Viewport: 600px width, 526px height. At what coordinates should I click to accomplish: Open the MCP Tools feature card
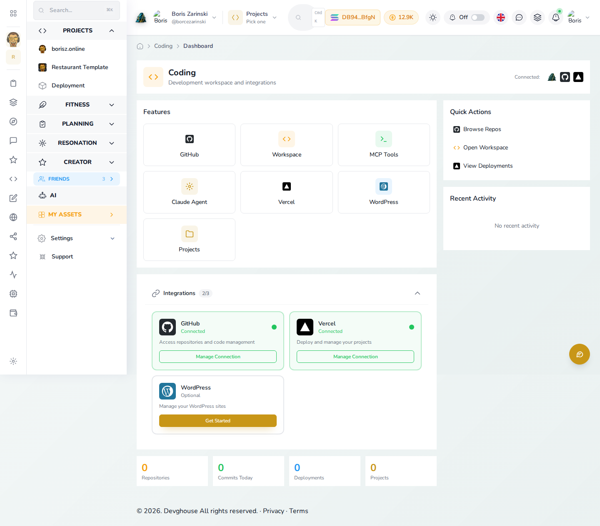(384, 145)
